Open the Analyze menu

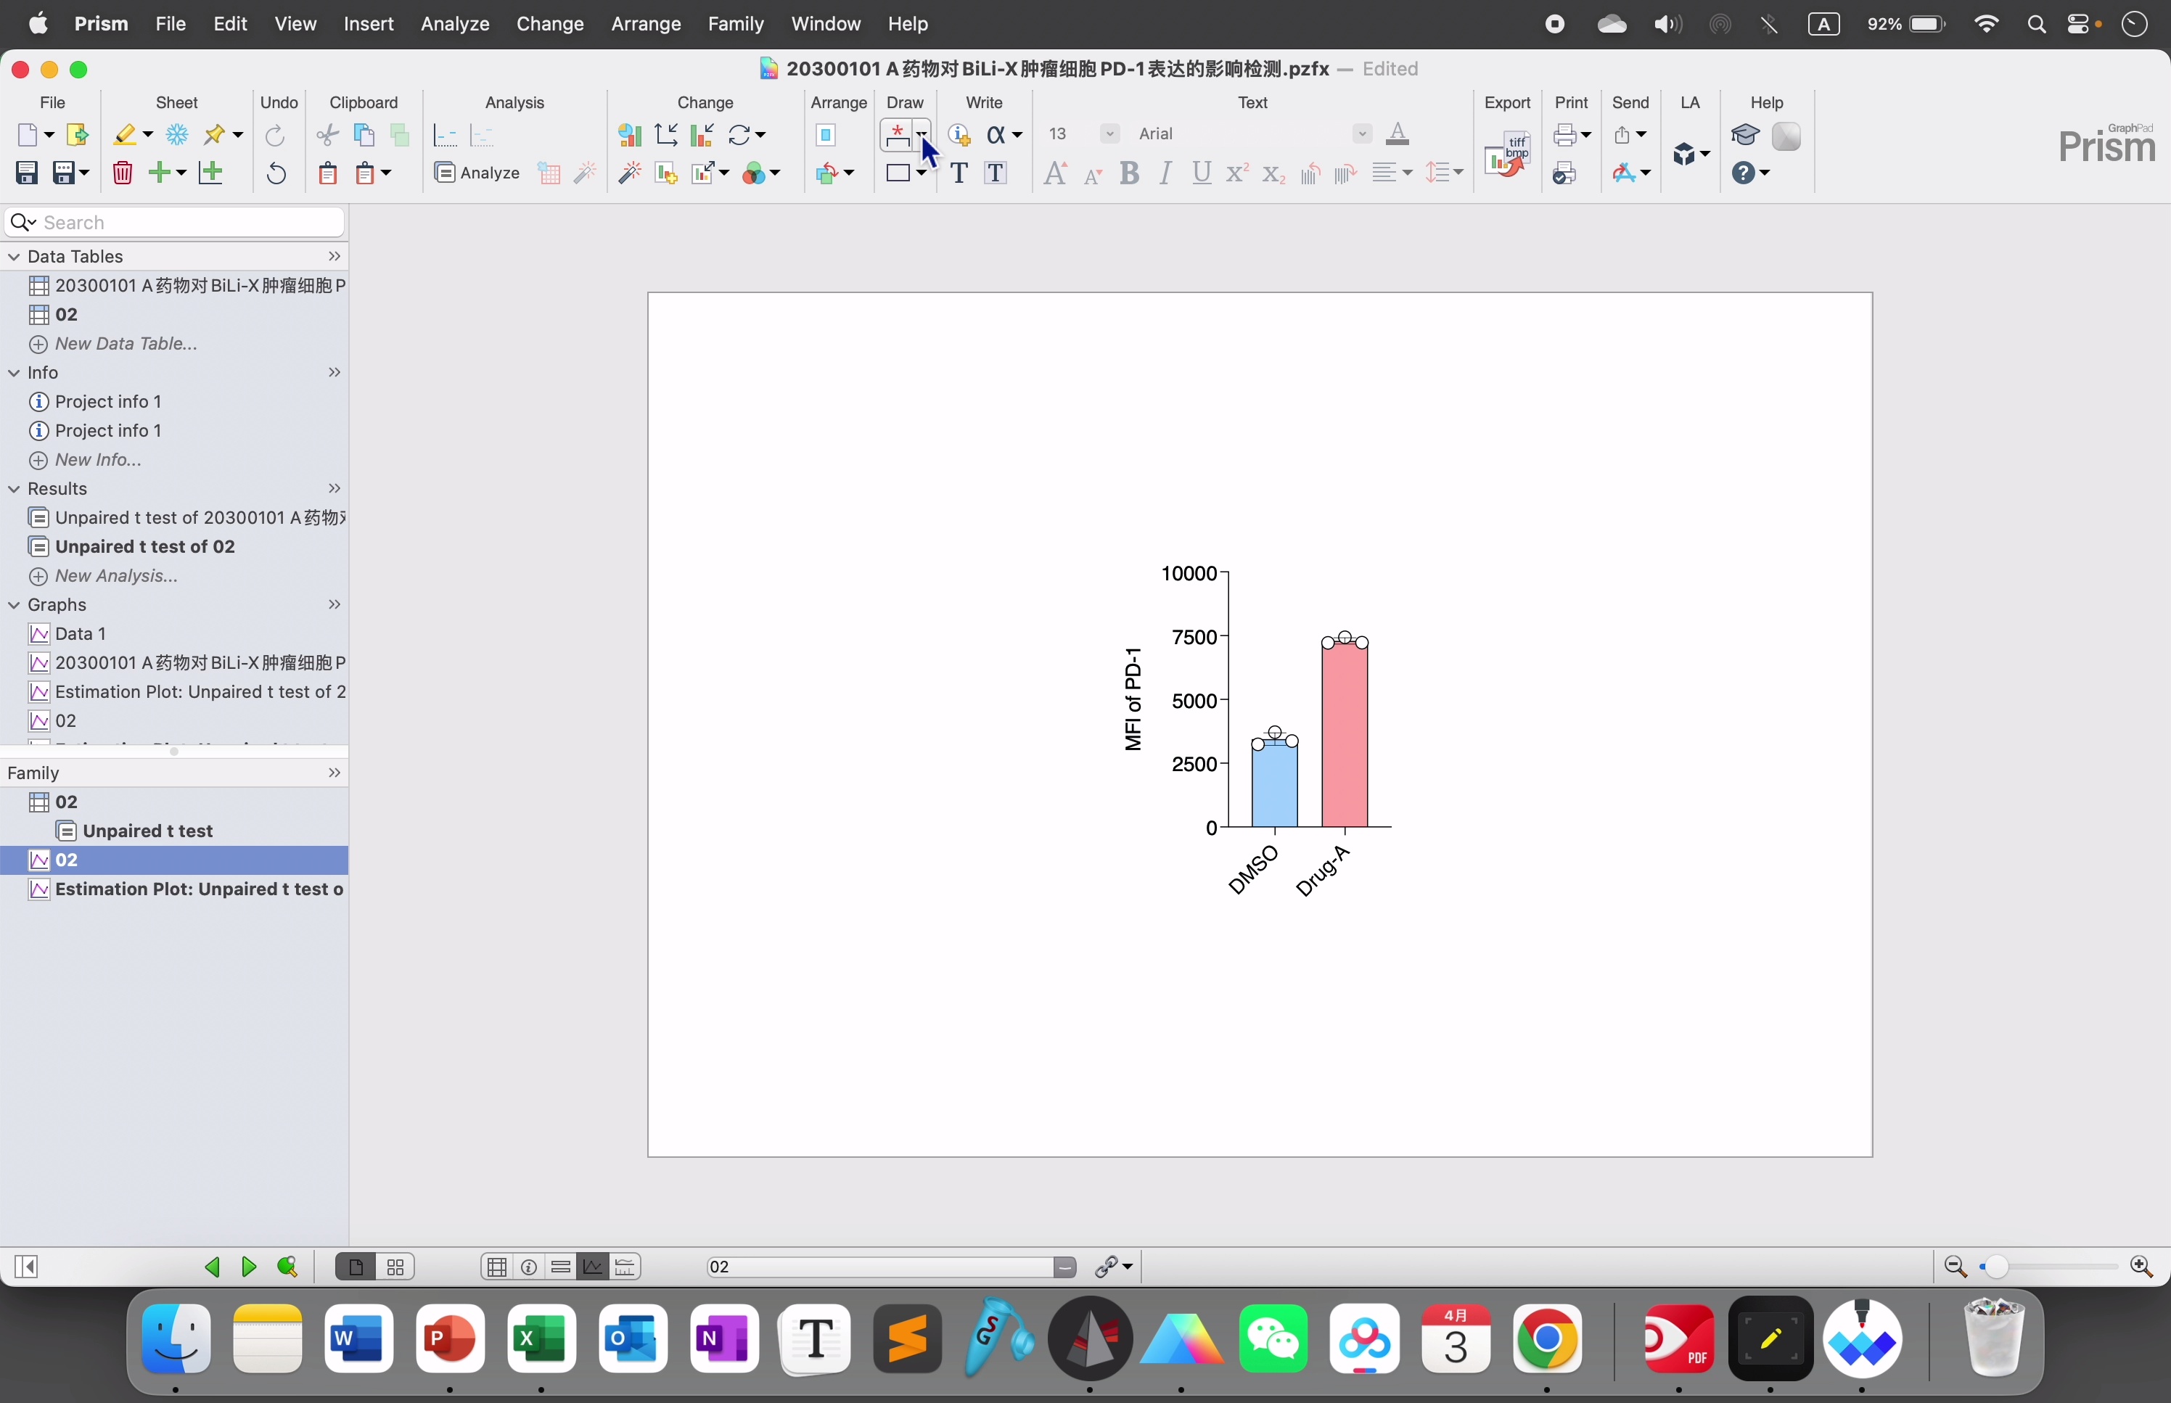pos(455,24)
